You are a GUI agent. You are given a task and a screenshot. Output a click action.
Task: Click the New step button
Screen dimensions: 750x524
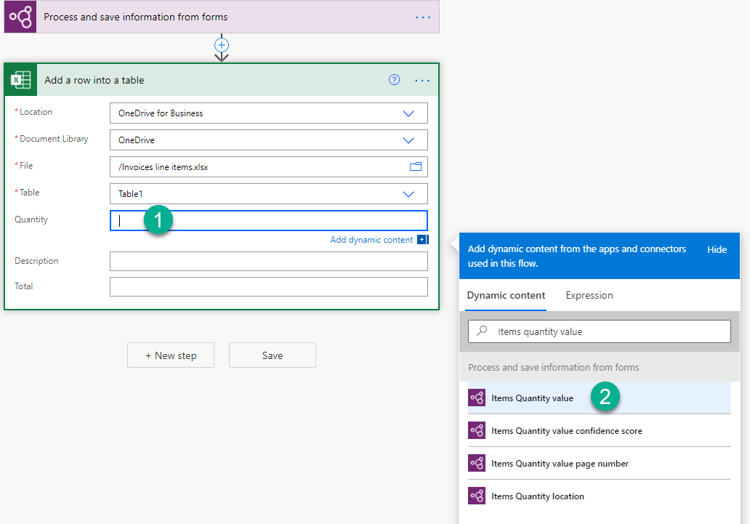pos(170,355)
